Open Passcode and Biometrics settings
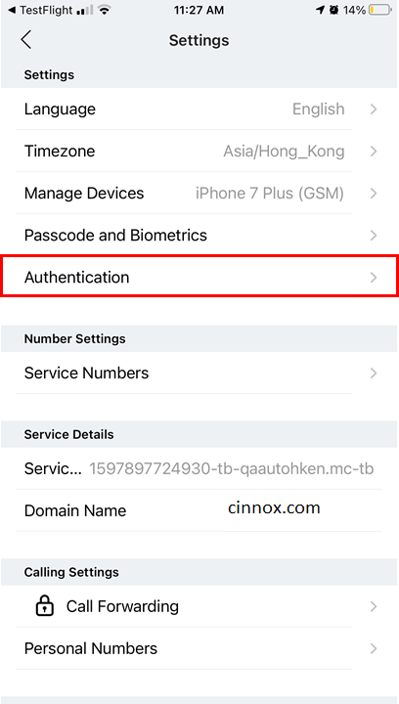This screenshot has height=704, width=399. tap(199, 236)
